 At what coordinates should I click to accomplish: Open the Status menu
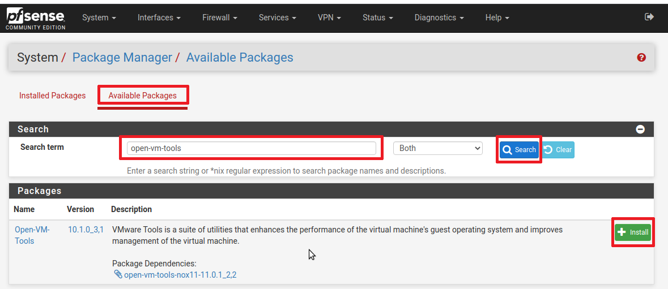pos(378,18)
